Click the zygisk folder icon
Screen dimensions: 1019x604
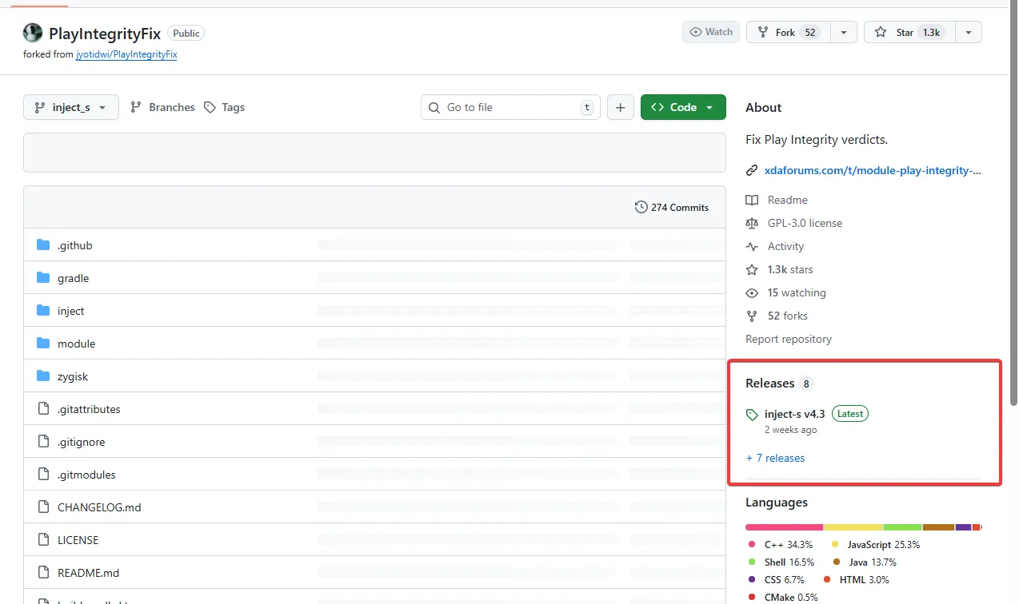pos(43,376)
